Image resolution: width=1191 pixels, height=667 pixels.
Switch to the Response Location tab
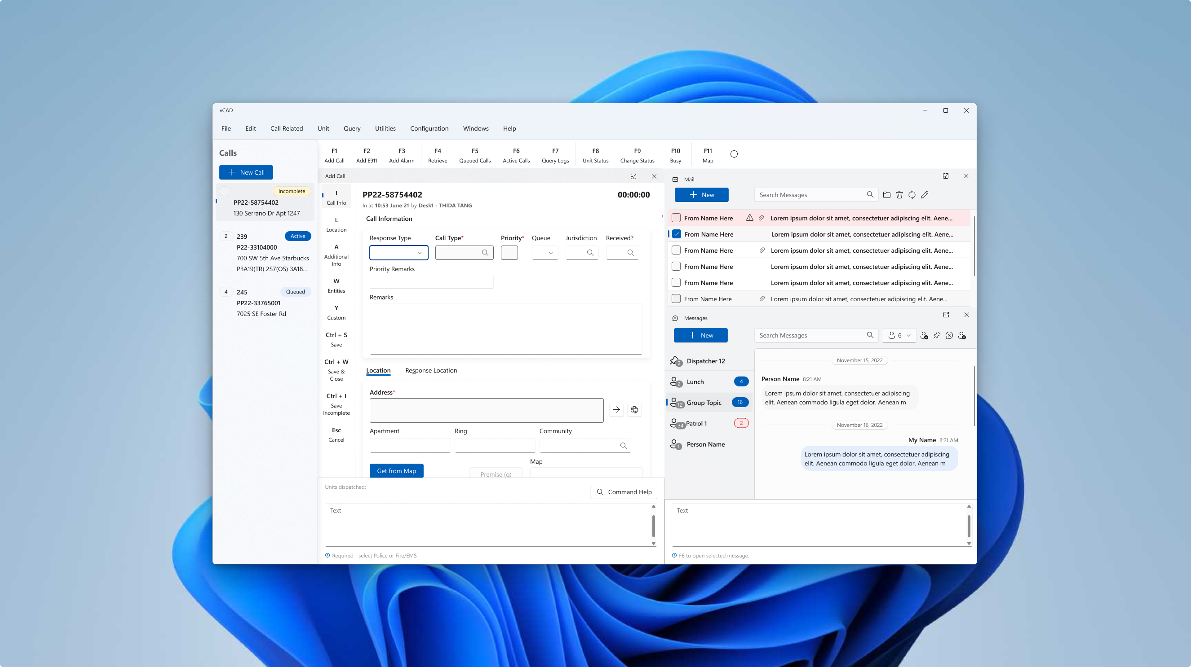(x=431, y=370)
